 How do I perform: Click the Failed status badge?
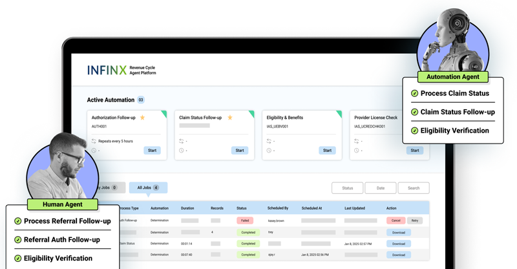tap(245, 221)
